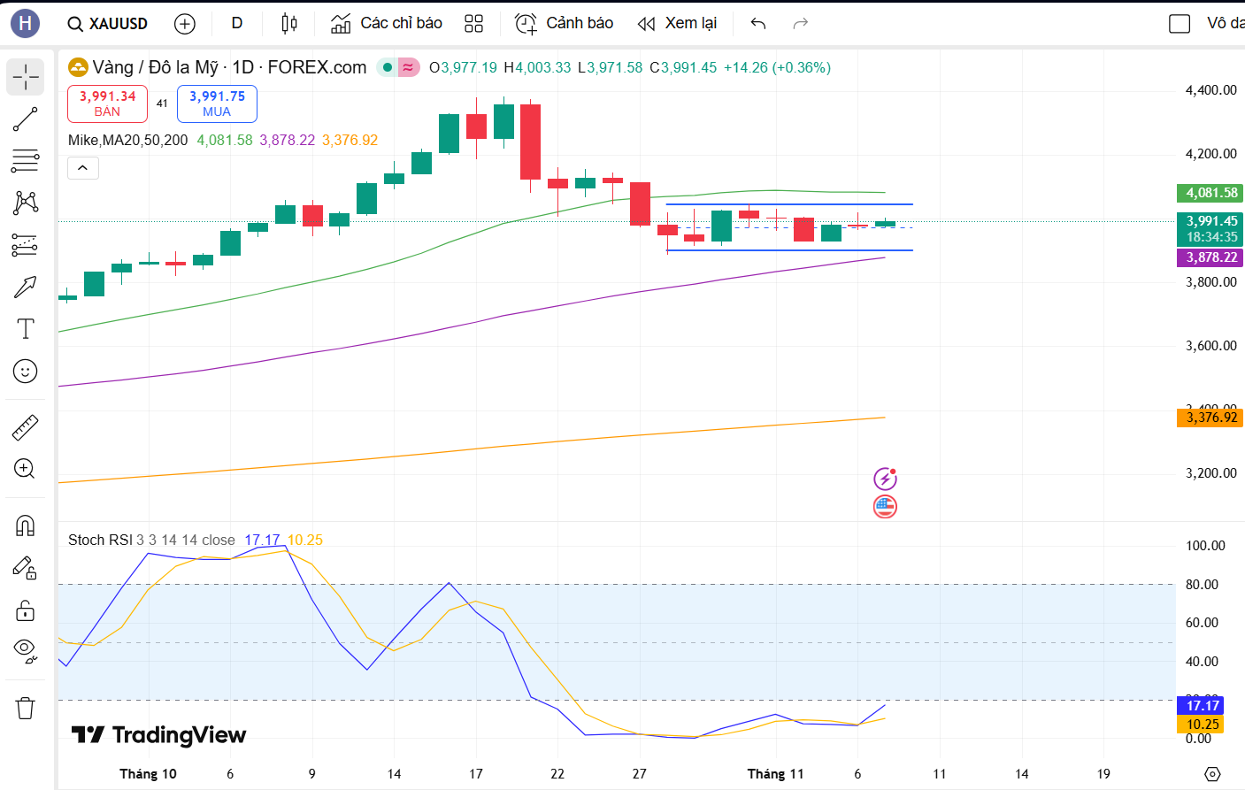Screen dimensions: 1245x790
Task: Tick the checkbox next to Vô danh
Action: [1180, 24]
